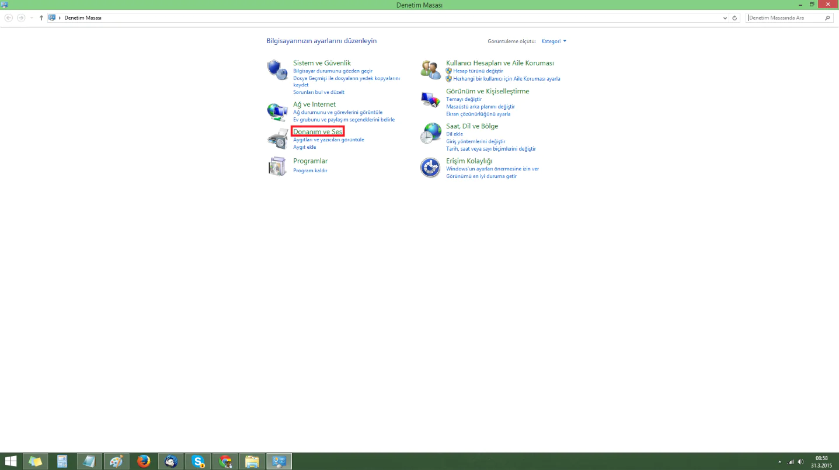Open the address bar history dropdown arrow
Image resolution: width=839 pixels, height=470 pixels.
[724, 18]
